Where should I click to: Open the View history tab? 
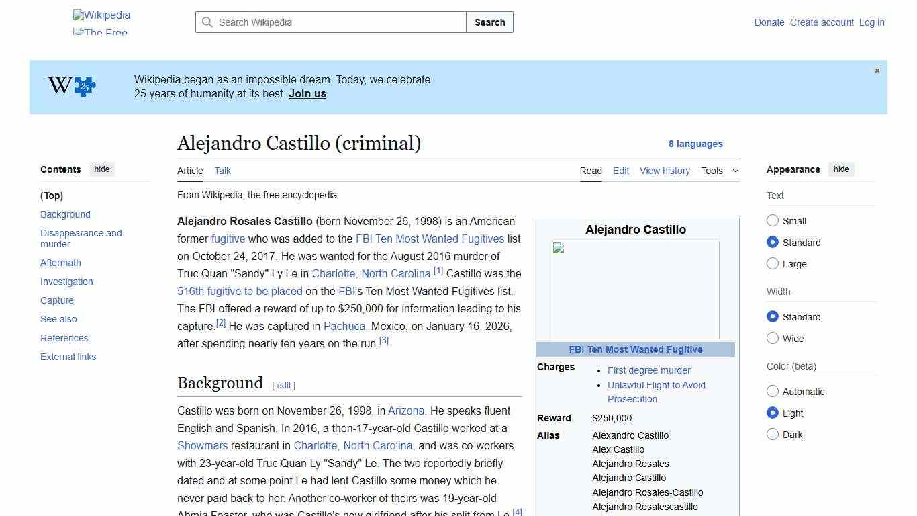point(664,171)
